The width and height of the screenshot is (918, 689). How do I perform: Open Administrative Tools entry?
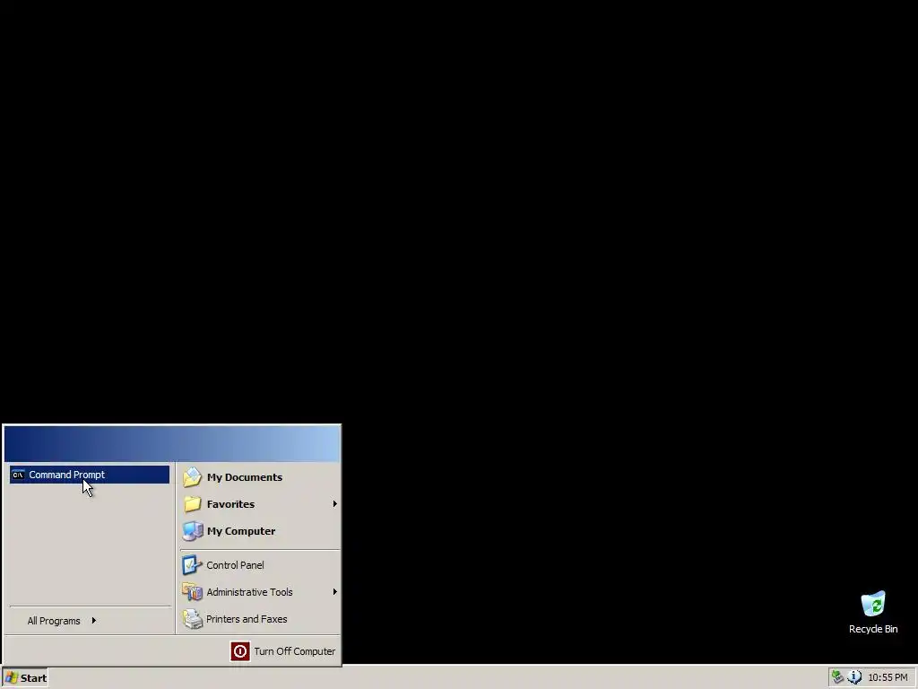click(260, 592)
